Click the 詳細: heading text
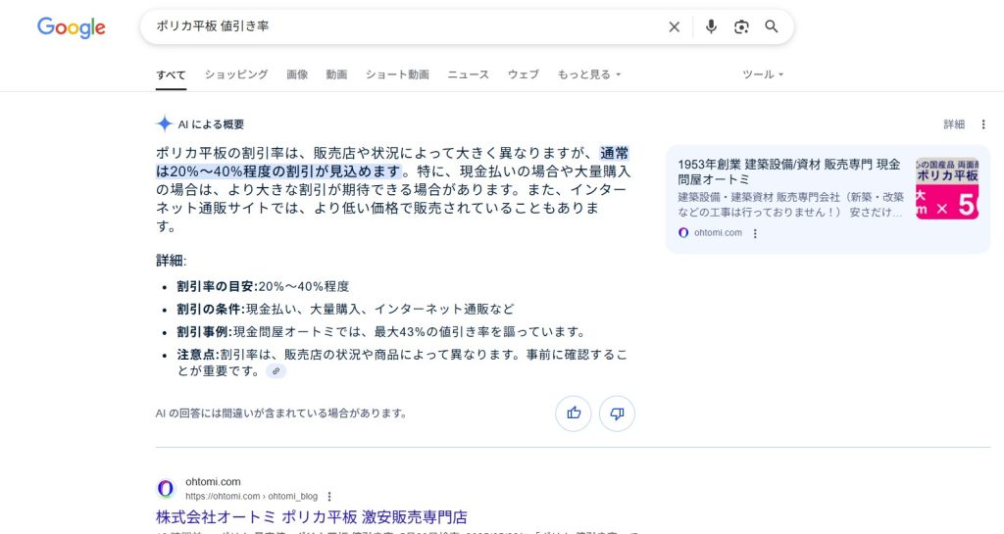The image size is (1004, 534). pos(171,261)
